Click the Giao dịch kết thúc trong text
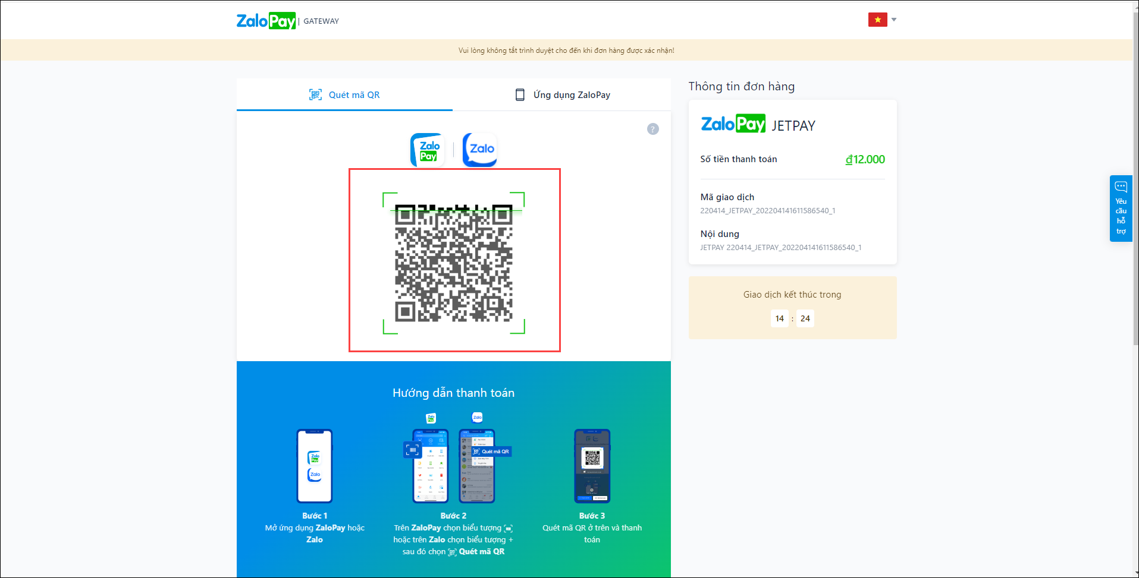The height and width of the screenshot is (578, 1139). pyautogui.click(x=792, y=295)
